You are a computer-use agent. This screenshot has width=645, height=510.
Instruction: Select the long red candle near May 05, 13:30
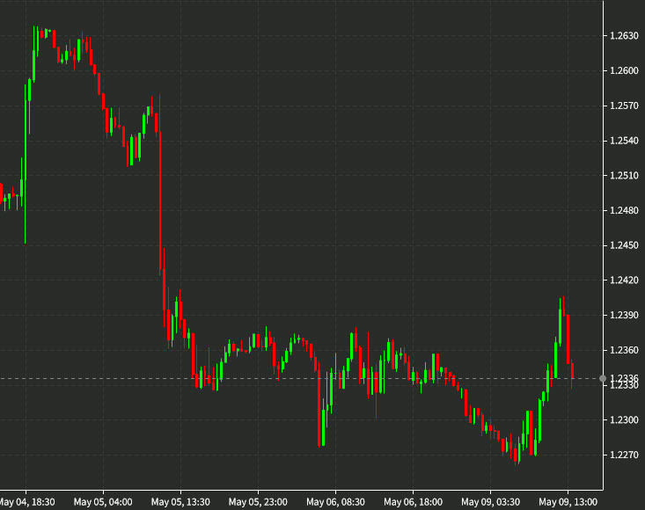point(160,201)
